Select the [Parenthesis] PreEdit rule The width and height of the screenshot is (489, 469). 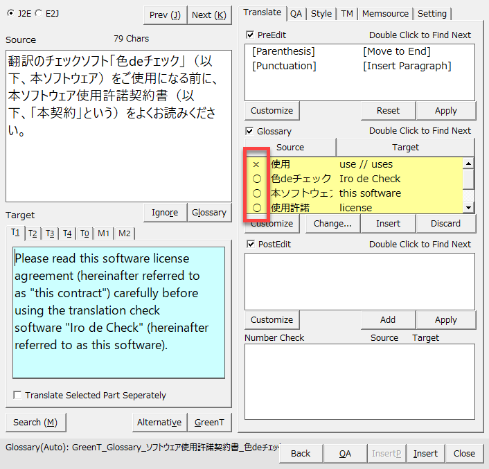(283, 51)
